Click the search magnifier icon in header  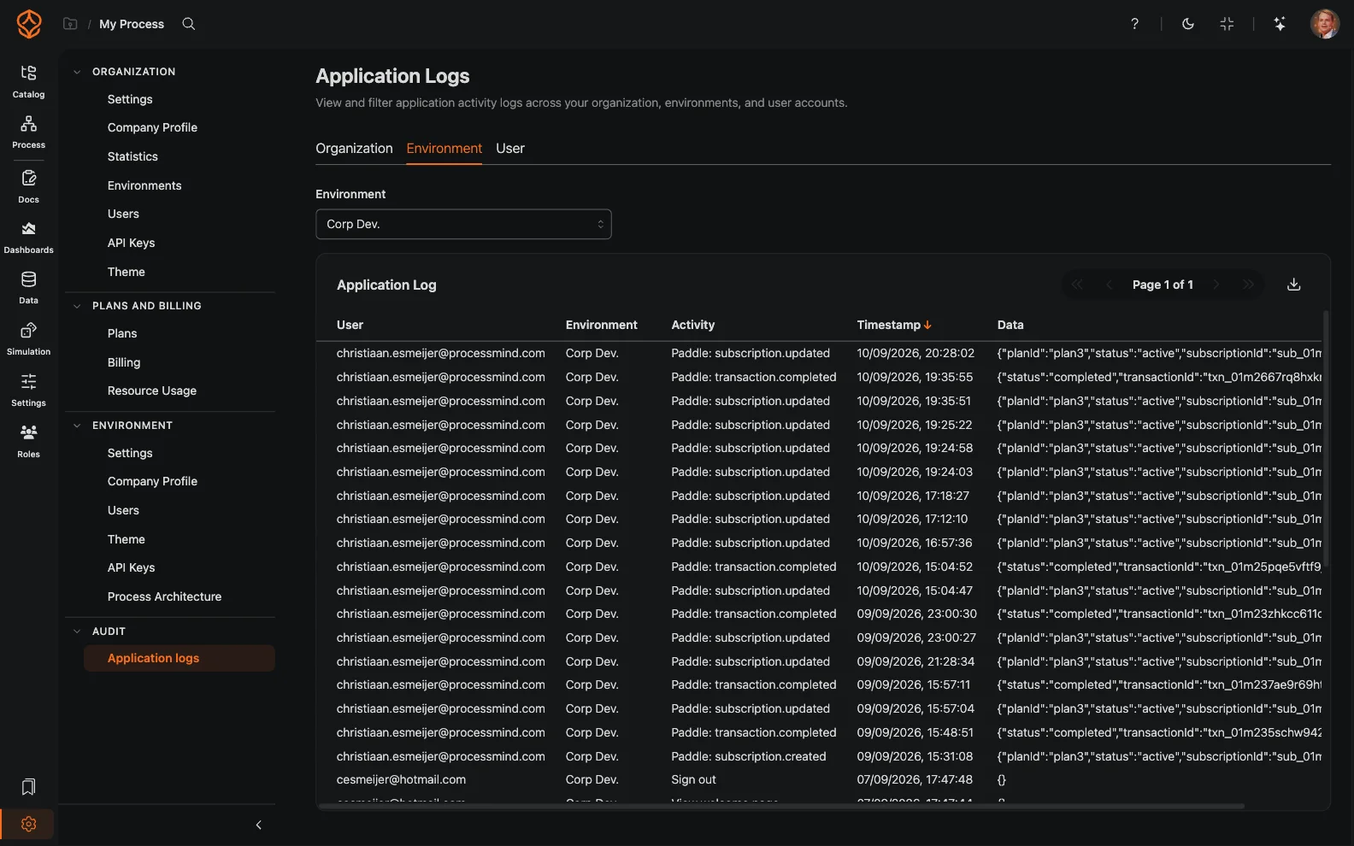point(189,24)
